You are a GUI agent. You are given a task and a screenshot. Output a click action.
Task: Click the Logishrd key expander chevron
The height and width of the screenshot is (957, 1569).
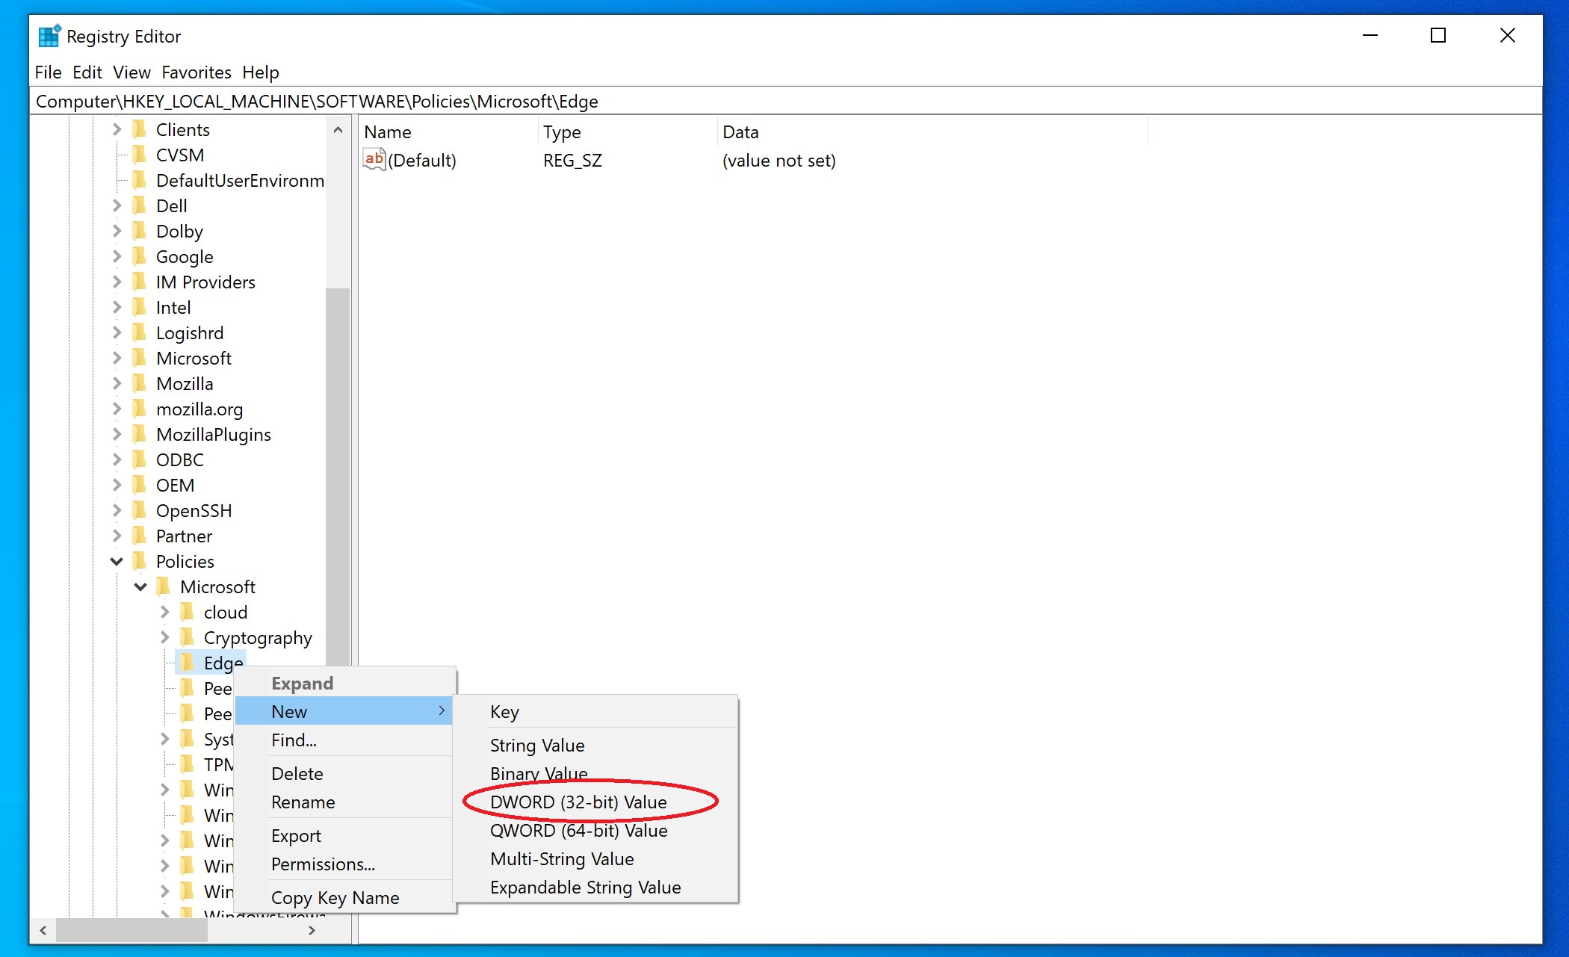click(x=117, y=332)
